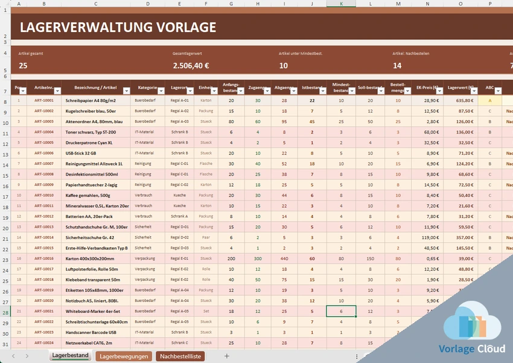Select column C header
513x363 pixels.
pos(96,4)
